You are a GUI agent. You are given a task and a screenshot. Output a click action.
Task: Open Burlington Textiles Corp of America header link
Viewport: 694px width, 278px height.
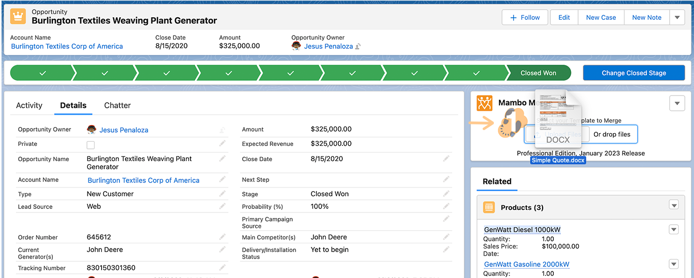(x=67, y=46)
